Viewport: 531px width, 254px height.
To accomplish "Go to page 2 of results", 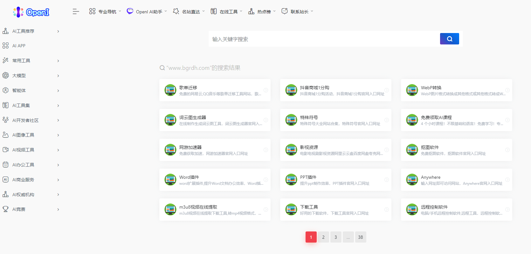I will [323, 237].
